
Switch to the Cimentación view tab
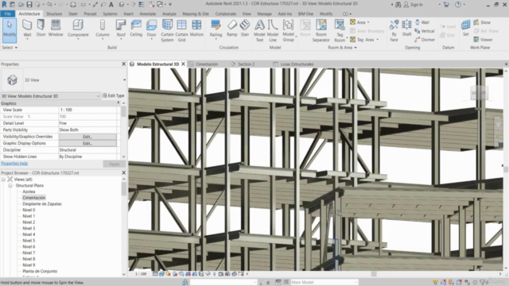tap(207, 64)
